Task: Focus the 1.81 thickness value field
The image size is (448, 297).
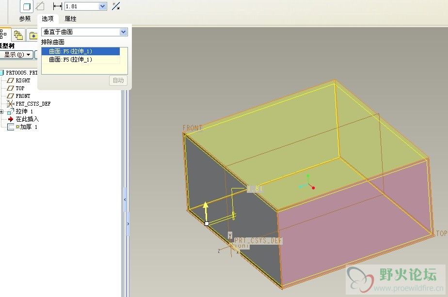Action: (82, 6)
